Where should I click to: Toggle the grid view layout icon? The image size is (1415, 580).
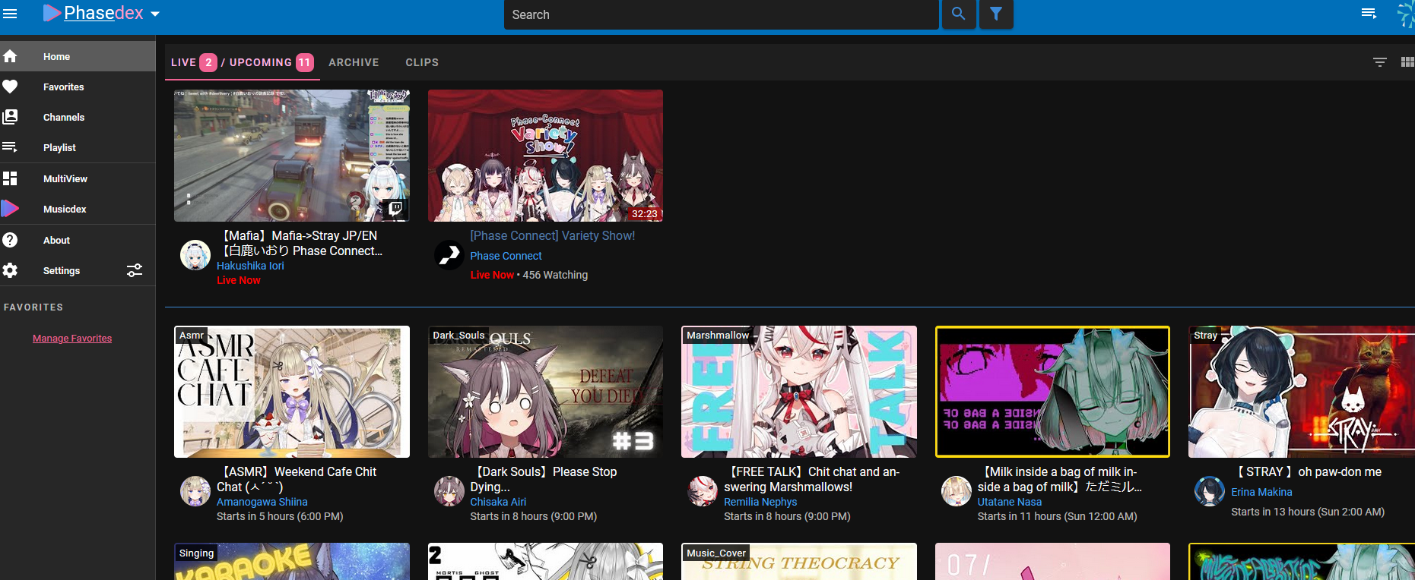click(1407, 62)
